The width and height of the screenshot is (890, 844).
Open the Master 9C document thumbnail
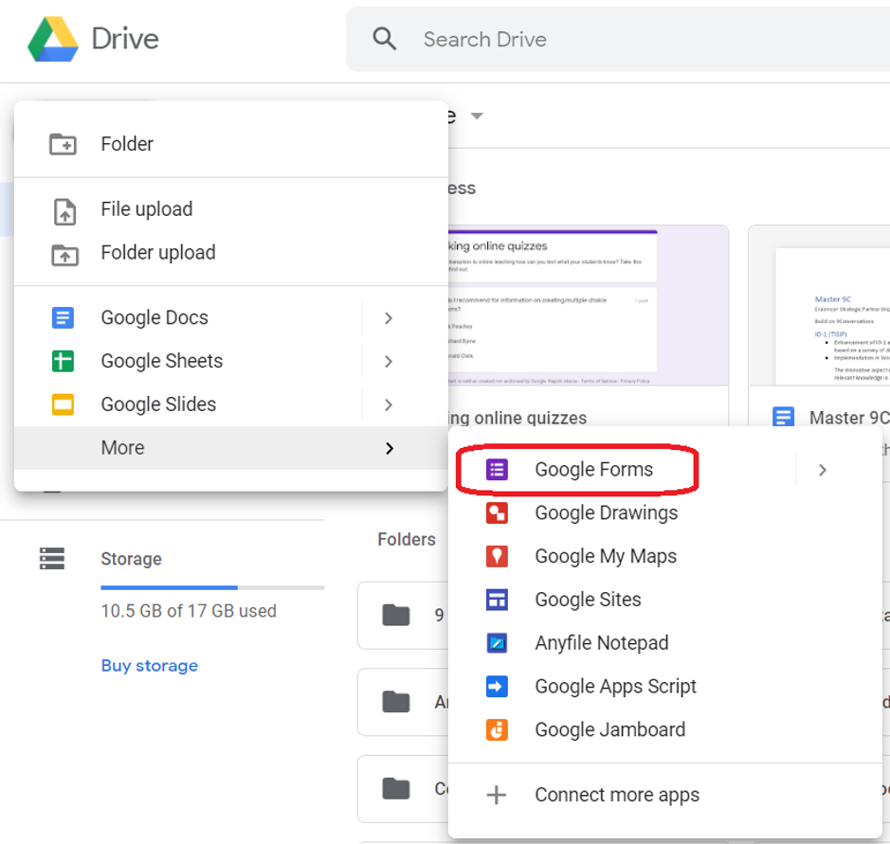[x=819, y=306]
